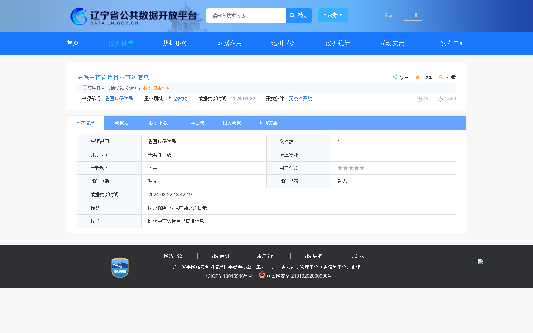The width and height of the screenshot is (533, 333).
Task: Click the 纠错 label
Action: [451, 77]
